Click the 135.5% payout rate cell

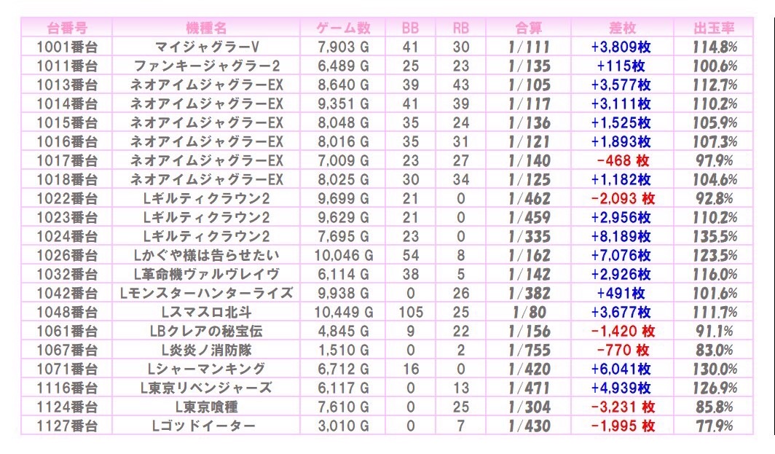714,236
